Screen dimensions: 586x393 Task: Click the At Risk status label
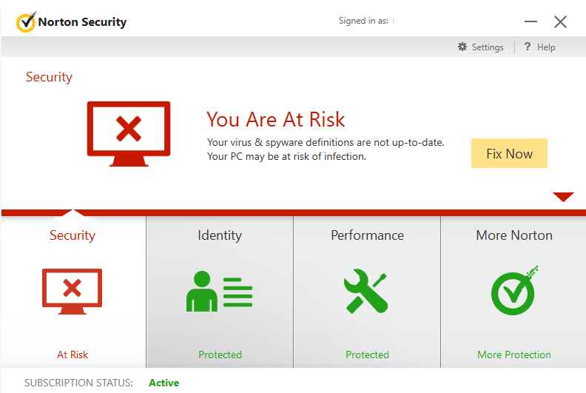(73, 355)
